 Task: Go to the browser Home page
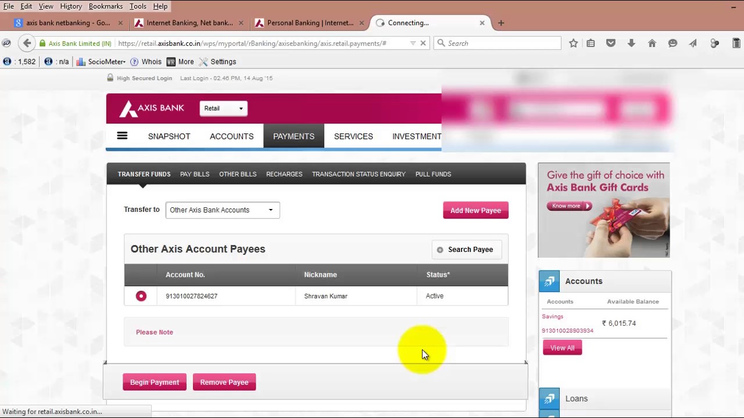(652, 43)
